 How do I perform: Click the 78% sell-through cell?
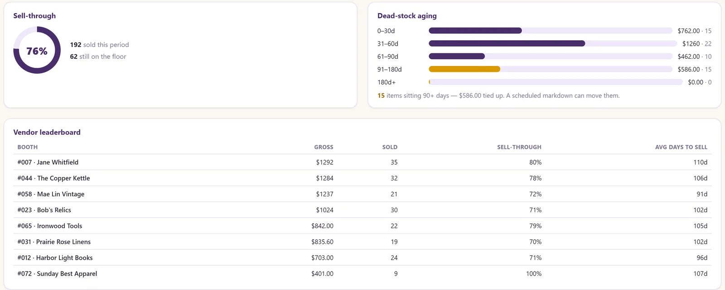coord(536,178)
